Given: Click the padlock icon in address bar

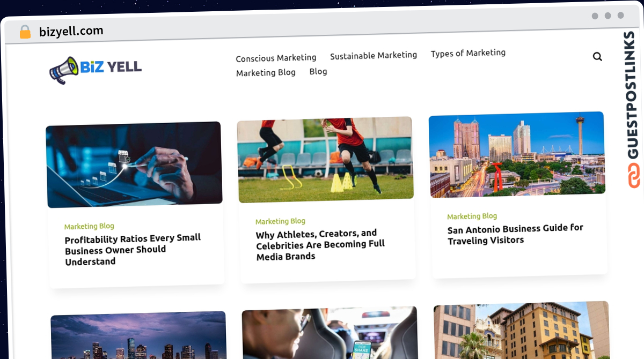Looking at the screenshot, I should 25,32.
